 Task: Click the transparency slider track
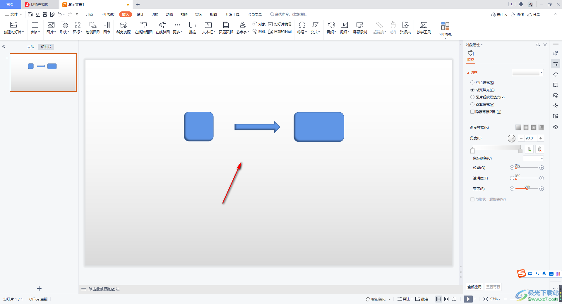pos(527,178)
